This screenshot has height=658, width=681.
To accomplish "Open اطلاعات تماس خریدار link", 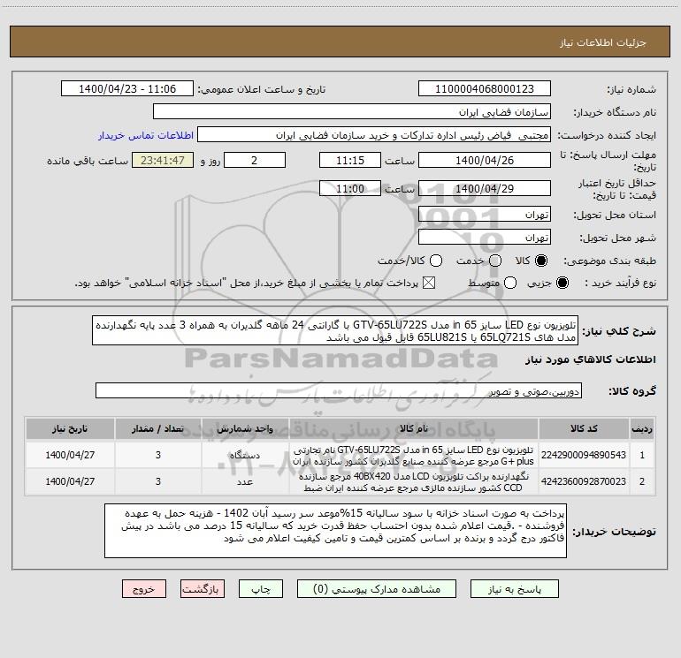I will click(146, 135).
